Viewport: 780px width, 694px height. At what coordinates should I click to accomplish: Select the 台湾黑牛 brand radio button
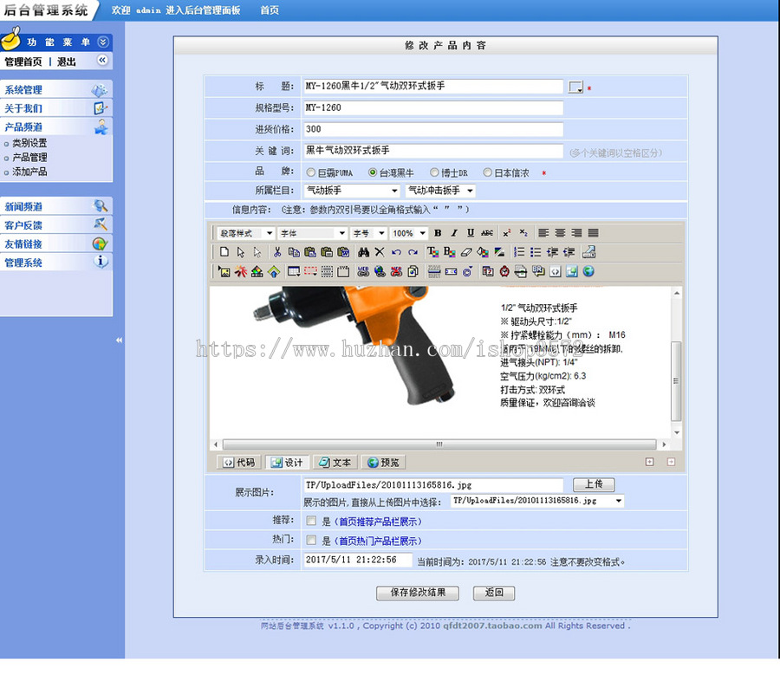click(x=373, y=172)
